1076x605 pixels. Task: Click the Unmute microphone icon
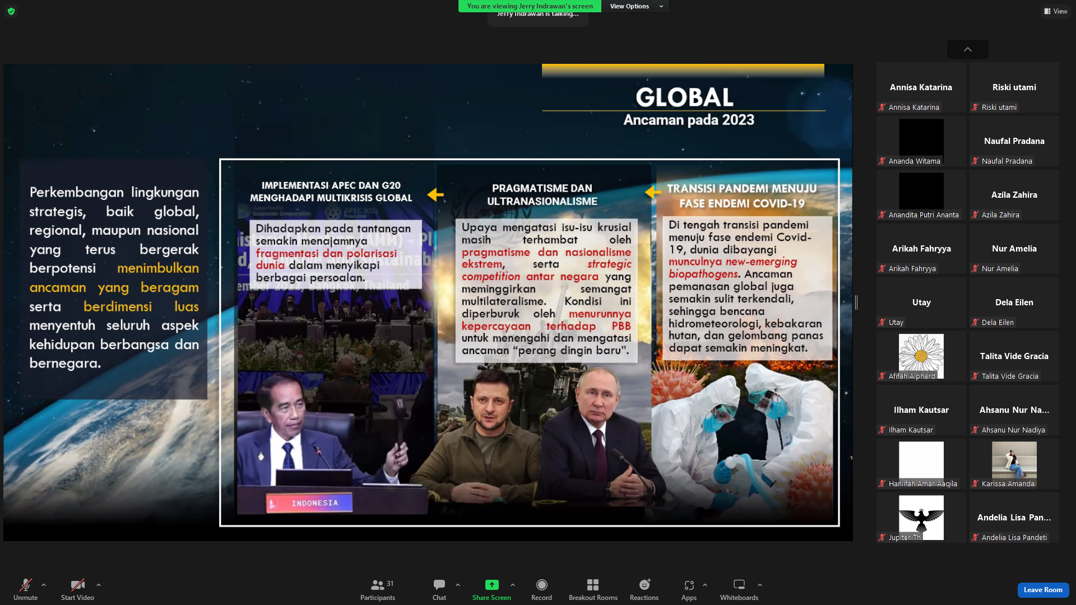pos(25,585)
